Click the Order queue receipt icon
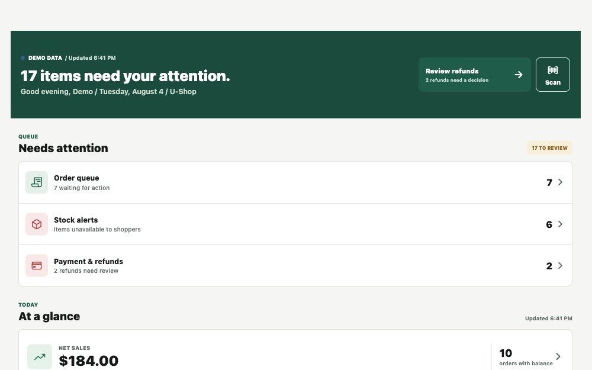592x370 pixels. coord(37,182)
